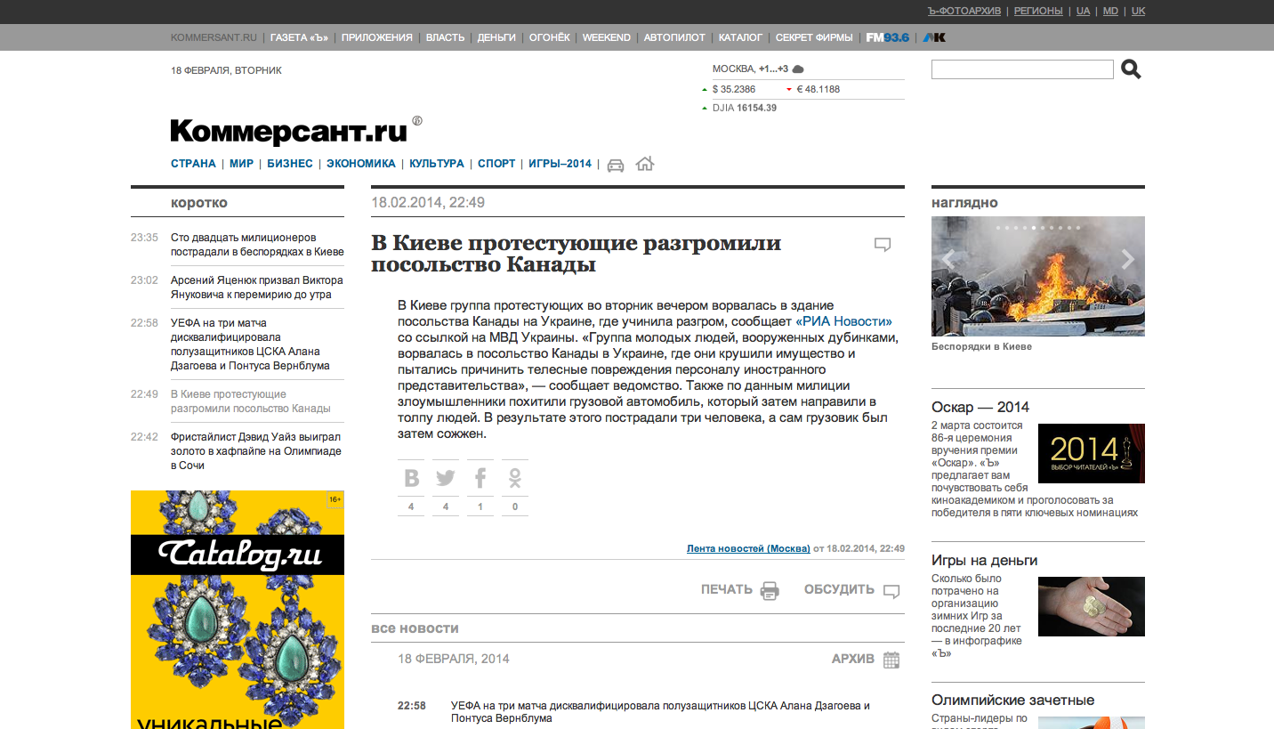Viewport: 1274px width, 729px height.
Task: Click the comment bubble beside the headline
Action: [x=883, y=245]
